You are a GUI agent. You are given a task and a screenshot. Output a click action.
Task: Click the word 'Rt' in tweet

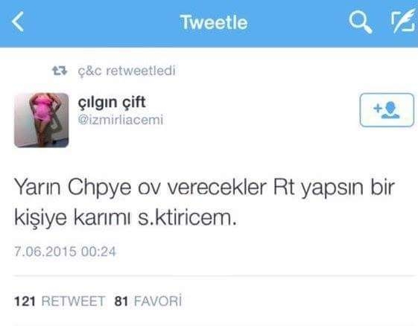(284, 188)
